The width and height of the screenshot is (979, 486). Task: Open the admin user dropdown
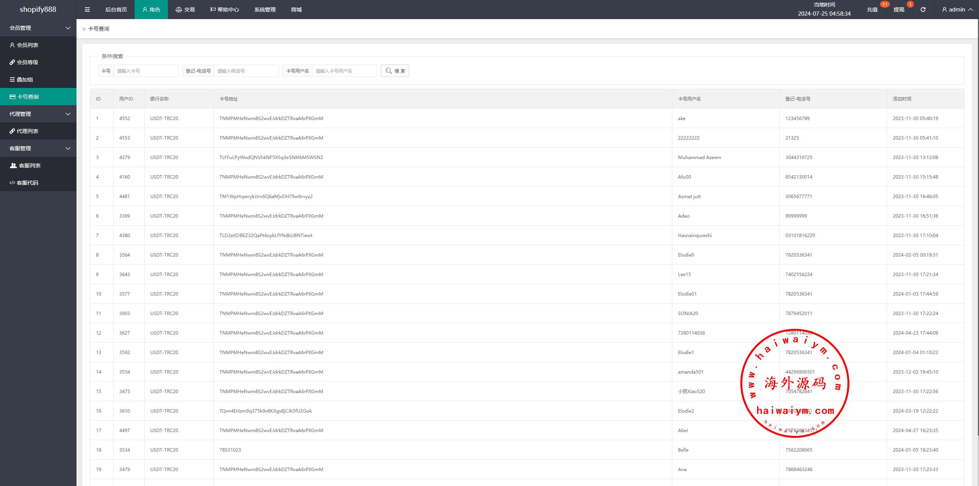click(957, 10)
